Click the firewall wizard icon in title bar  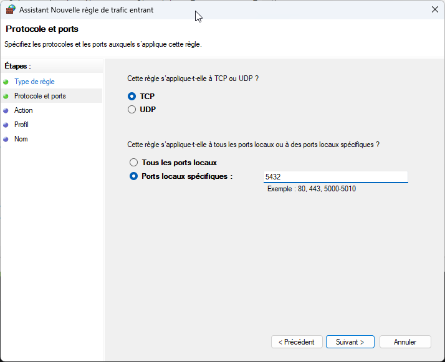point(11,10)
